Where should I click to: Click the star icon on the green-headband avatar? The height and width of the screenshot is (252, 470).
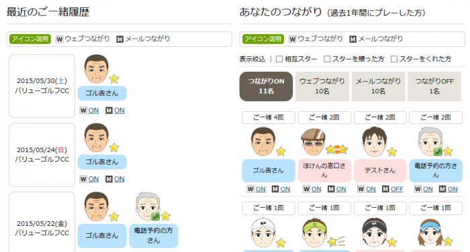pyautogui.click(x=332, y=241)
